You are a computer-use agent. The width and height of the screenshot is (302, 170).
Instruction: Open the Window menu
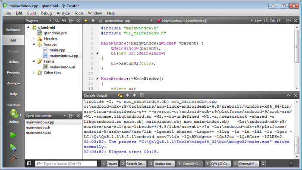point(95,13)
